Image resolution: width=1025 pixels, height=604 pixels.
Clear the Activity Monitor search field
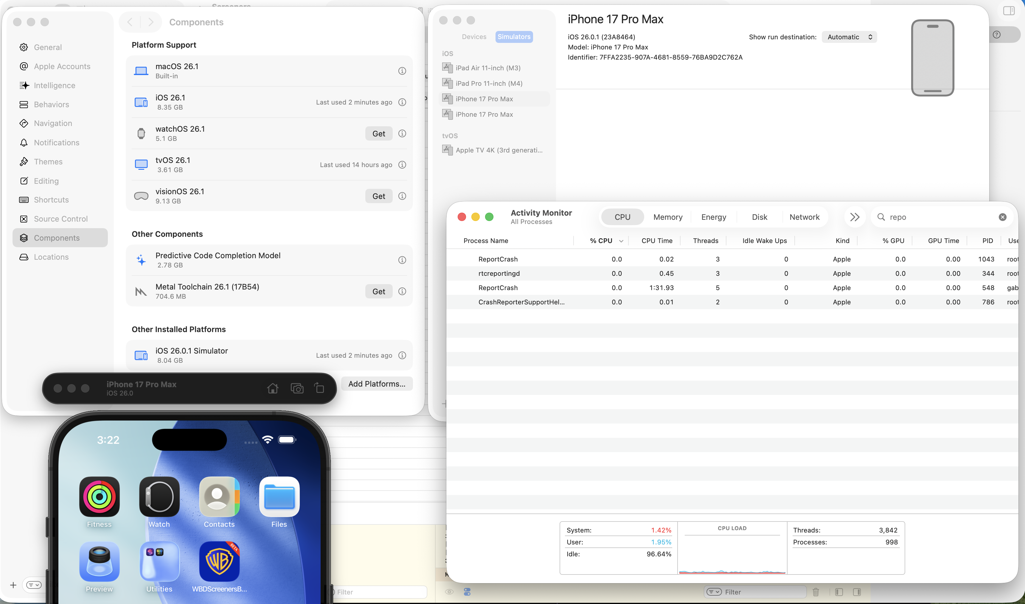click(1002, 217)
